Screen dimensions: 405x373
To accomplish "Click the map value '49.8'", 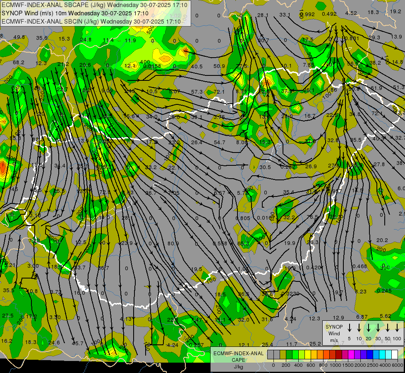I will 19,37.
